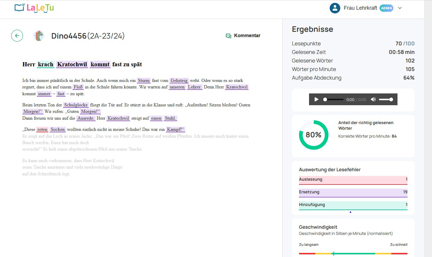Click the green-marked word "krach" in title

click(46, 65)
